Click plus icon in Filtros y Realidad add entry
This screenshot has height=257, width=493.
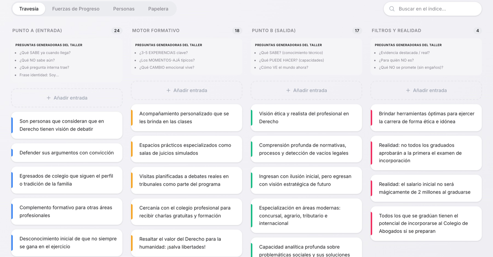pos(408,90)
